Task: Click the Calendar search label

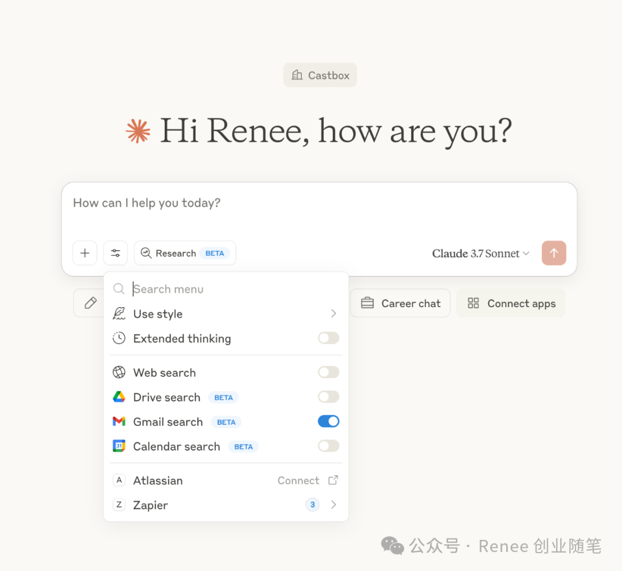Action: click(x=177, y=447)
